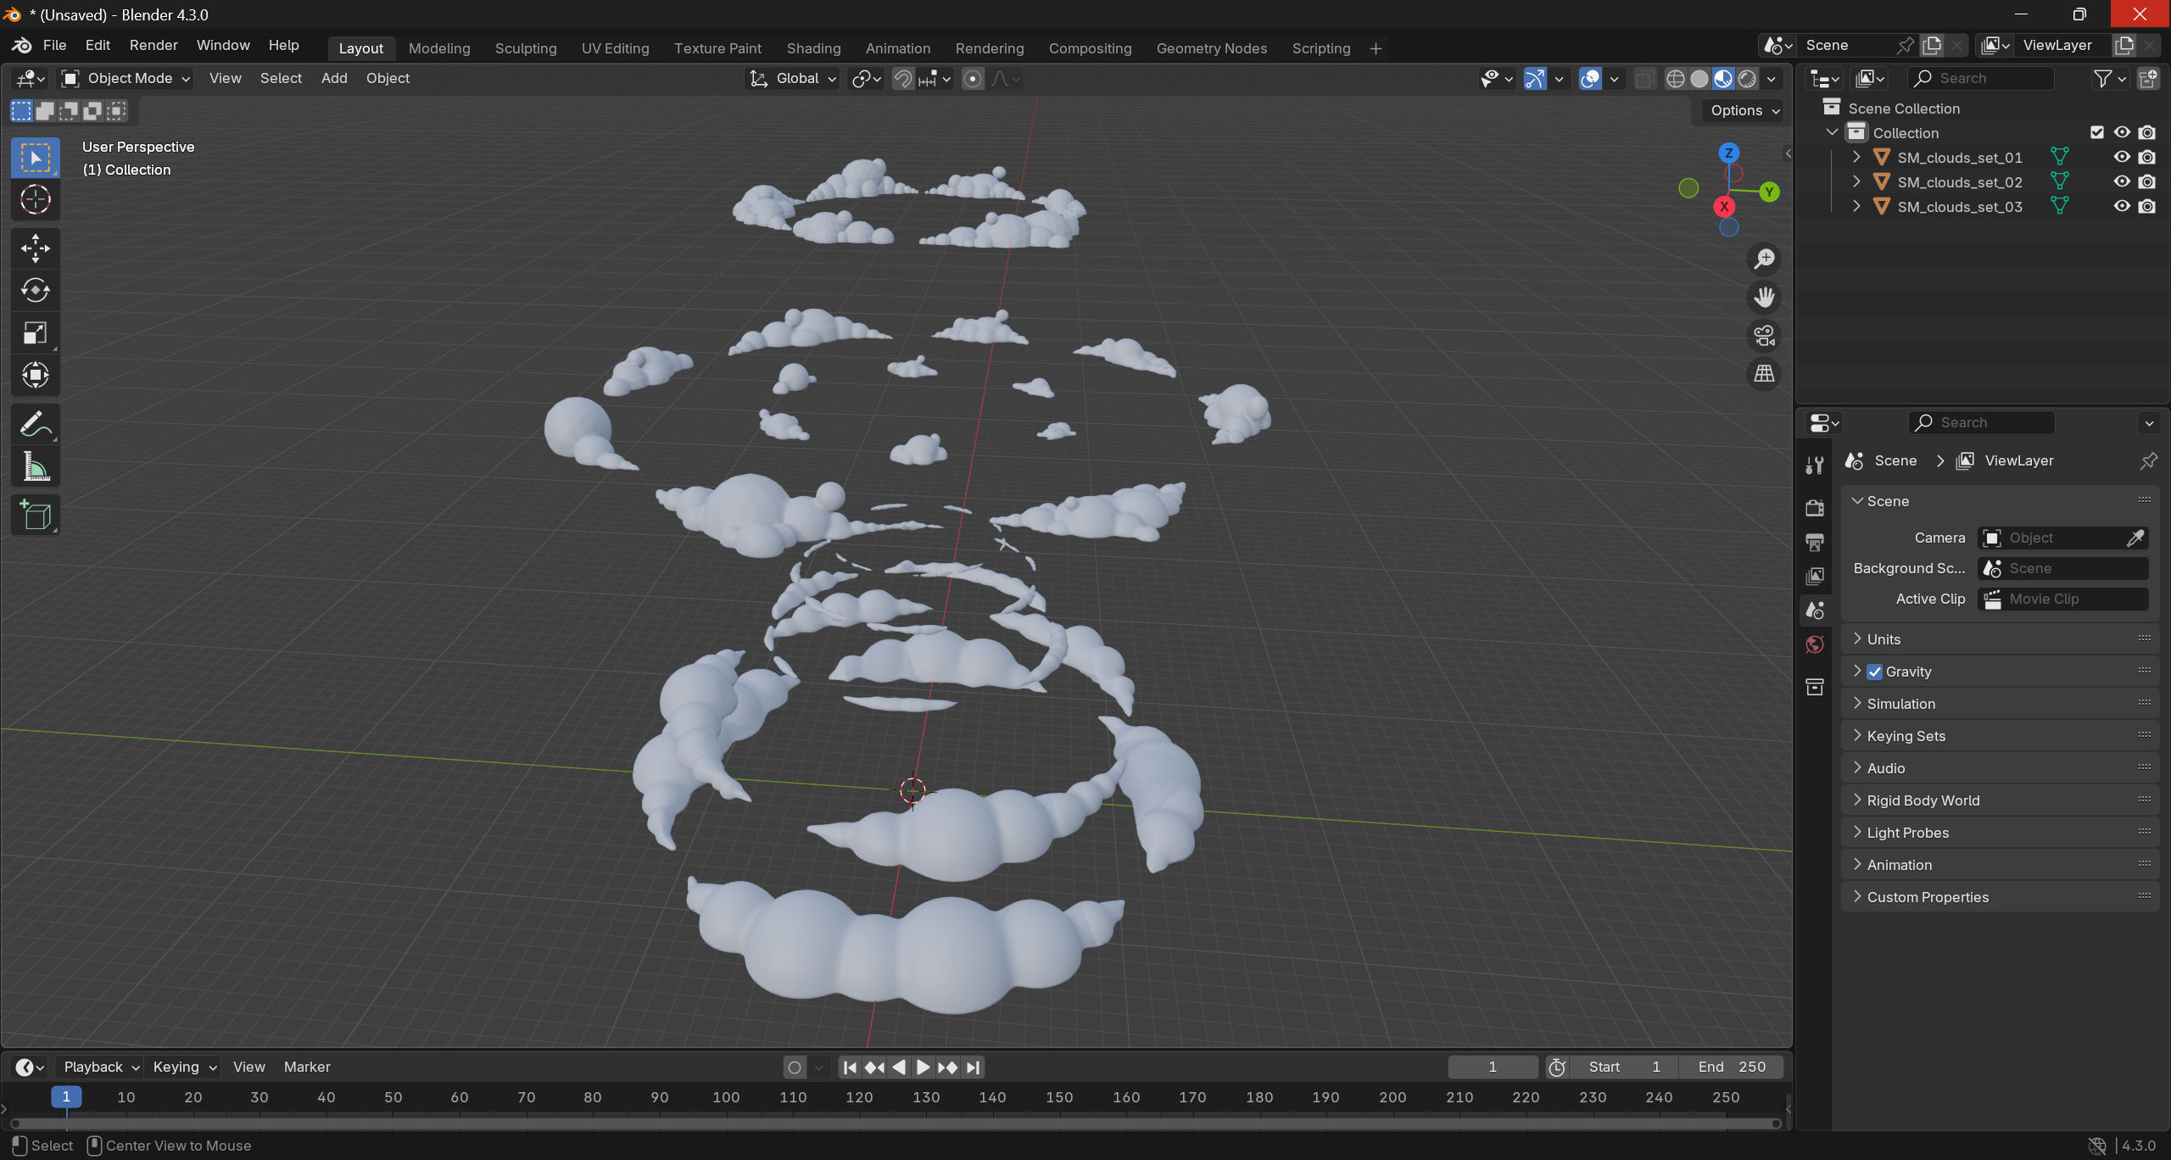This screenshot has width=2171, height=1160.
Task: Switch to rendered viewport shading
Action: tap(1747, 79)
